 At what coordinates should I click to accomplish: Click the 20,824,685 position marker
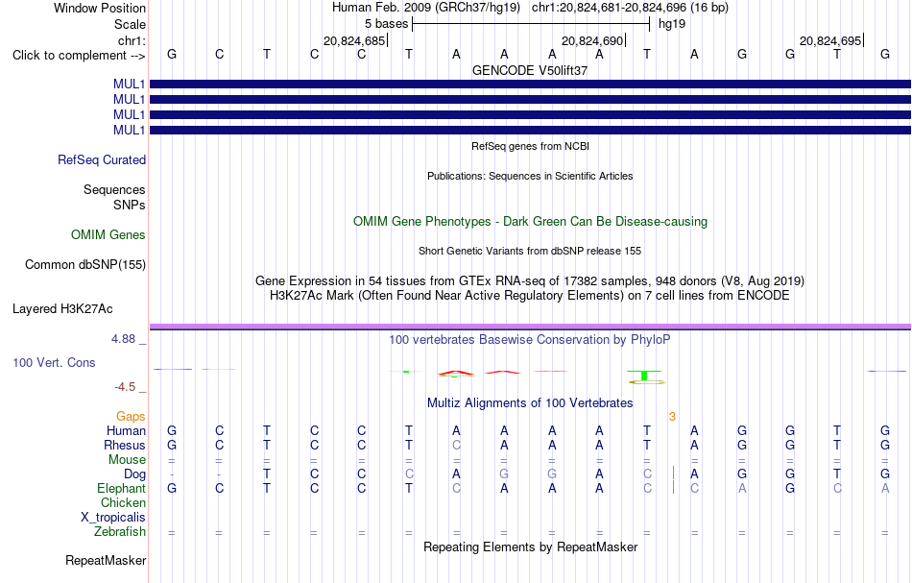pyautogui.click(x=354, y=40)
